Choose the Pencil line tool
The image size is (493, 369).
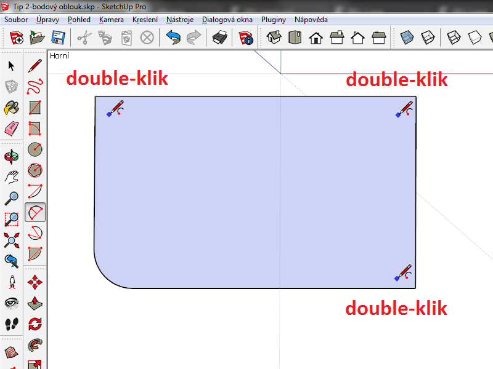(35, 66)
